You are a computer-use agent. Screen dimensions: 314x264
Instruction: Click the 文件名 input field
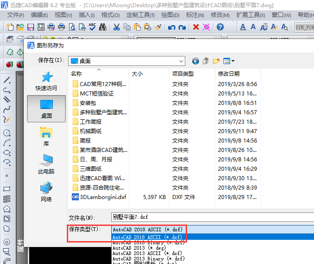pyautogui.click(x=213, y=217)
